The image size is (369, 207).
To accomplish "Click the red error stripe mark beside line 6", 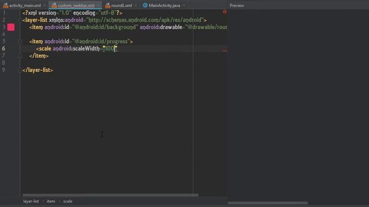I will 224,51.
